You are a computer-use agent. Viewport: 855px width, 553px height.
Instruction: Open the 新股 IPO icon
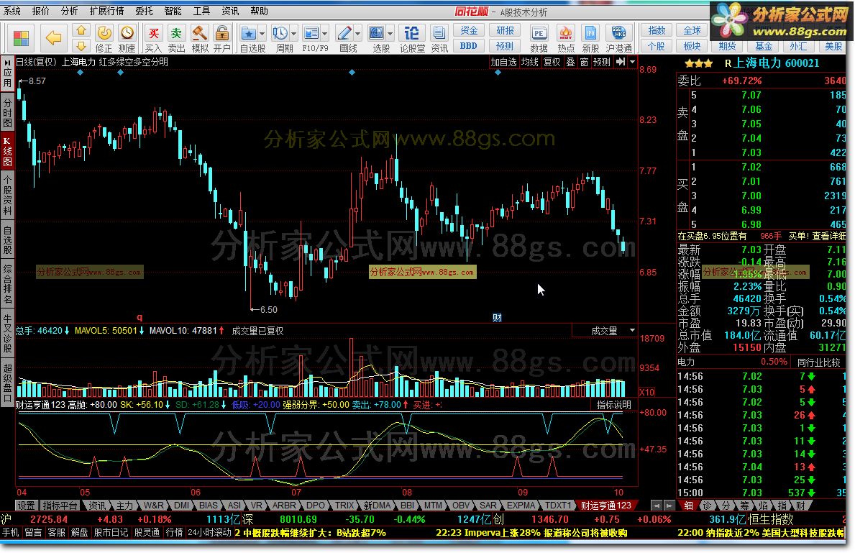coord(590,39)
